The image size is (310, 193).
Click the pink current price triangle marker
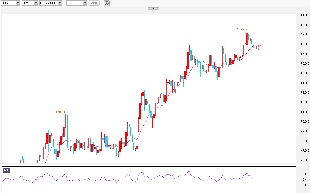pyautogui.click(x=256, y=47)
